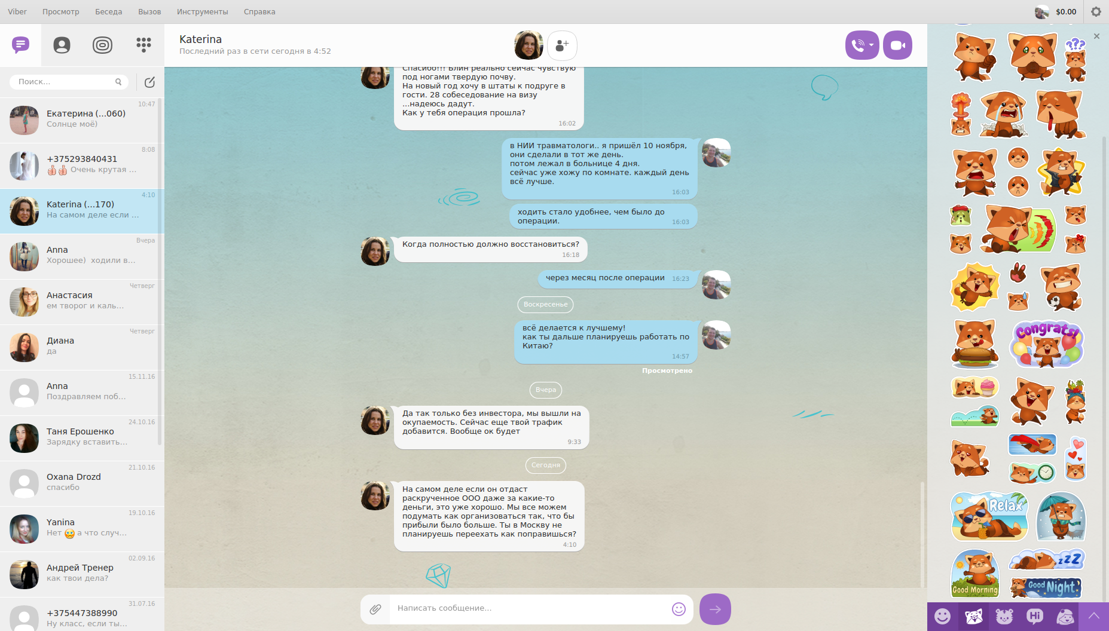Click the Воскресенье date separator
Image resolution: width=1109 pixels, height=631 pixels.
pyautogui.click(x=545, y=305)
